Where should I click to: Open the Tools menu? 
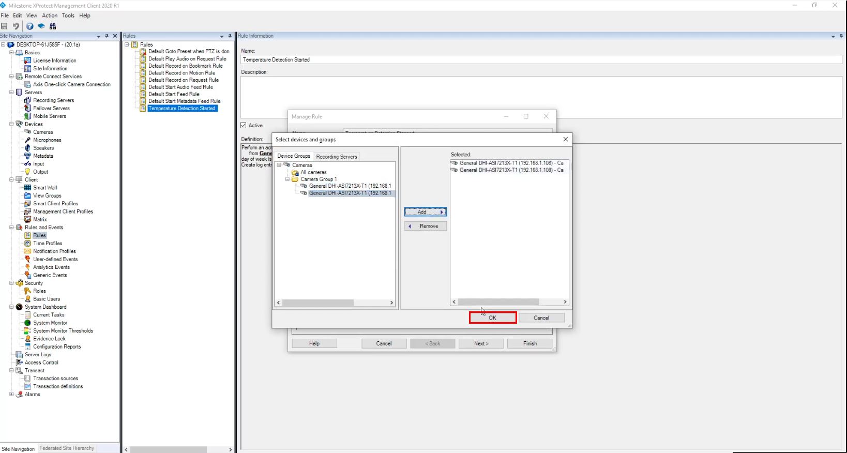tap(68, 16)
